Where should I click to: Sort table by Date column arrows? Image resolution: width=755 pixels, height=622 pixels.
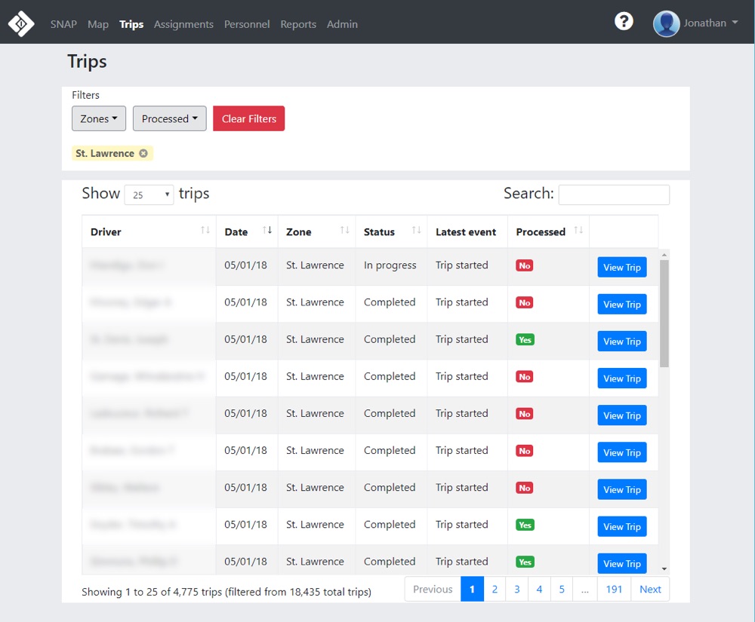pyautogui.click(x=267, y=231)
